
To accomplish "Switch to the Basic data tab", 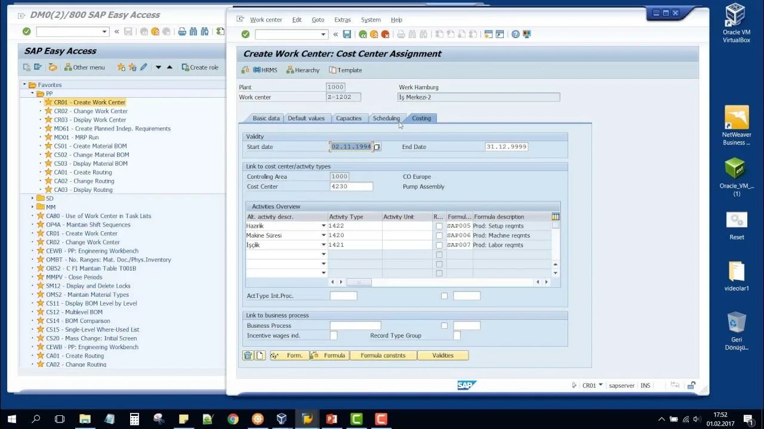I will (266, 118).
